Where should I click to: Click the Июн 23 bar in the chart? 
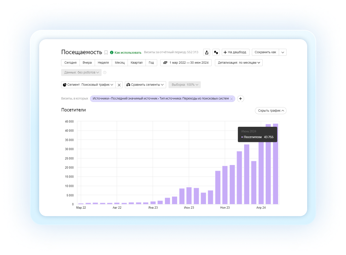pyautogui.click(x=189, y=196)
